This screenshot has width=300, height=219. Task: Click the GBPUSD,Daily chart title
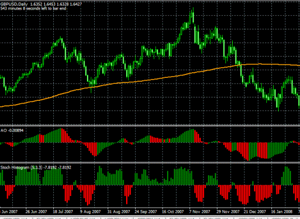click(x=14, y=4)
